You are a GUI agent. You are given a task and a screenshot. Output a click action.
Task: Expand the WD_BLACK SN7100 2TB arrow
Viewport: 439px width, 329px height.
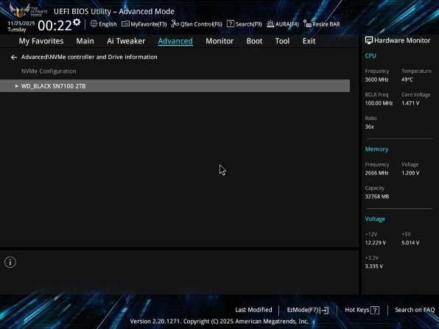(x=16, y=86)
